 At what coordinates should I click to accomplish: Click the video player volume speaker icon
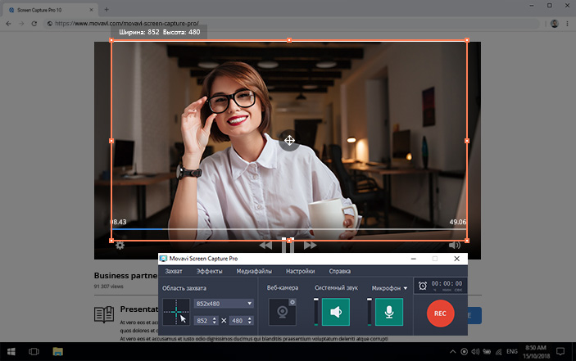tap(455, 245)
